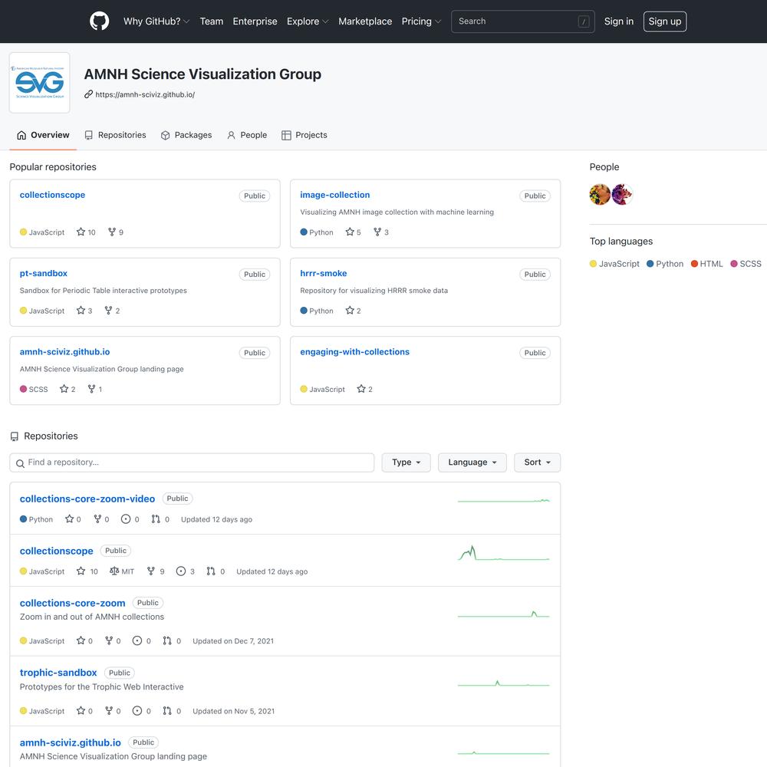Screen dimensions: 767x767
Task: Click issues icon in collections-core-zoom row
Action: (137, 640)
